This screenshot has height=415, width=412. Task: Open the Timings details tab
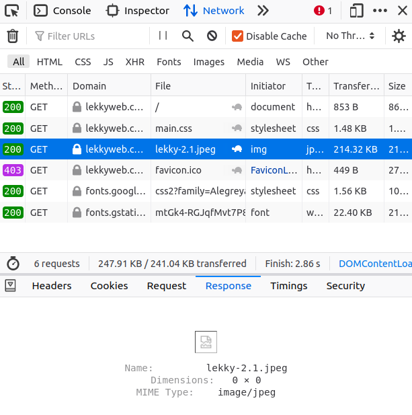(288, 286)
